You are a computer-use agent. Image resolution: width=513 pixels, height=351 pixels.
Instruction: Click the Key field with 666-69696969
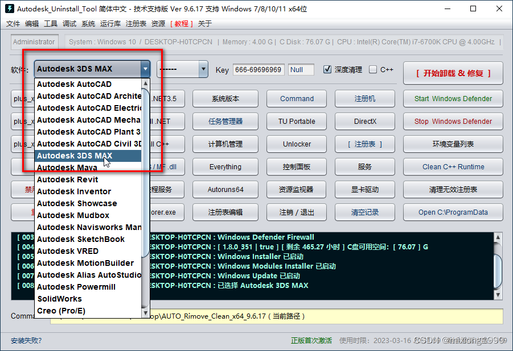click(x=258, y=69)
